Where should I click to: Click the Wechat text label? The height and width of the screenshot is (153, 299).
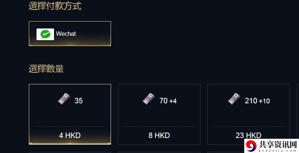pos(66,34)
